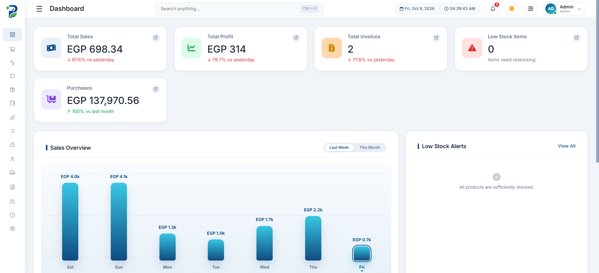Screen dimensions: 599x273
Task: Click the 04:39:43 AM clock display
Action: coord(460,9)
